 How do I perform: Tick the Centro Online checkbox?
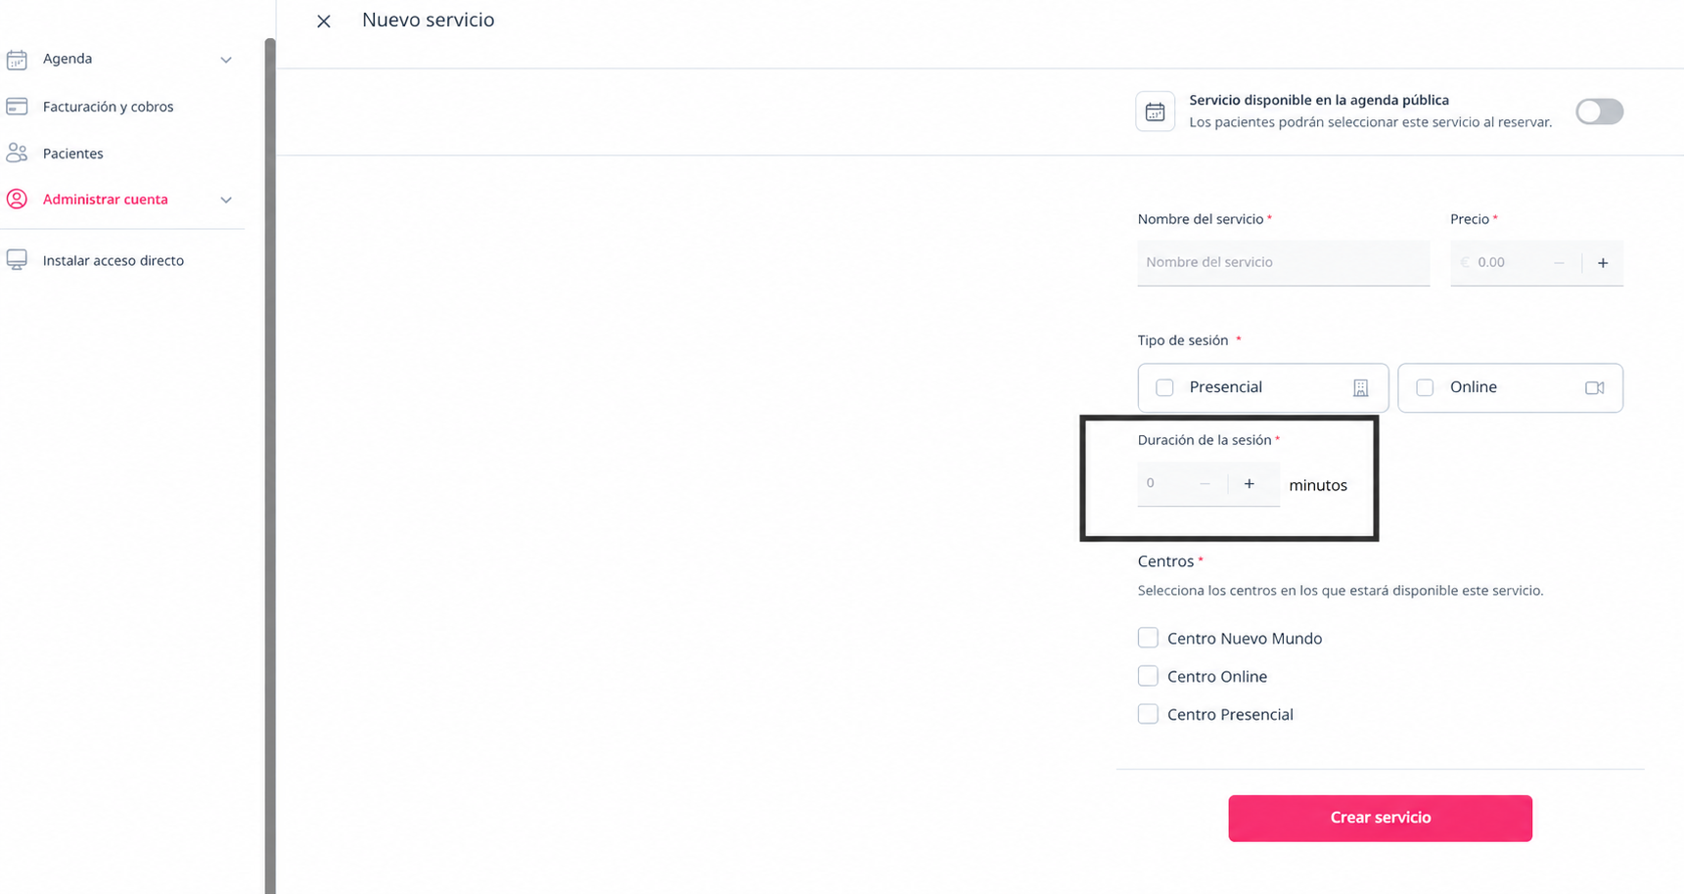pos(1148,676)
